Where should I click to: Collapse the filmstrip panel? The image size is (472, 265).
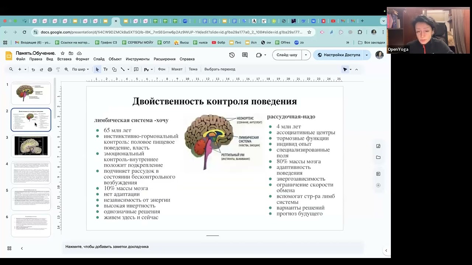click(x=22, y=248)
